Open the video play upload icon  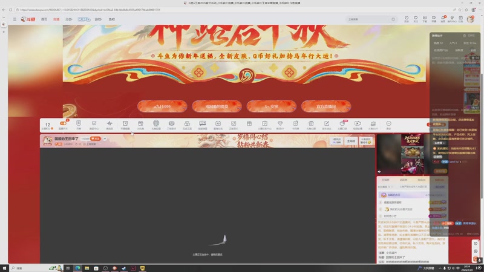(358, 125)
